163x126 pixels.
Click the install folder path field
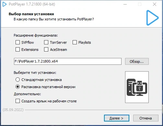click(68, 61)
